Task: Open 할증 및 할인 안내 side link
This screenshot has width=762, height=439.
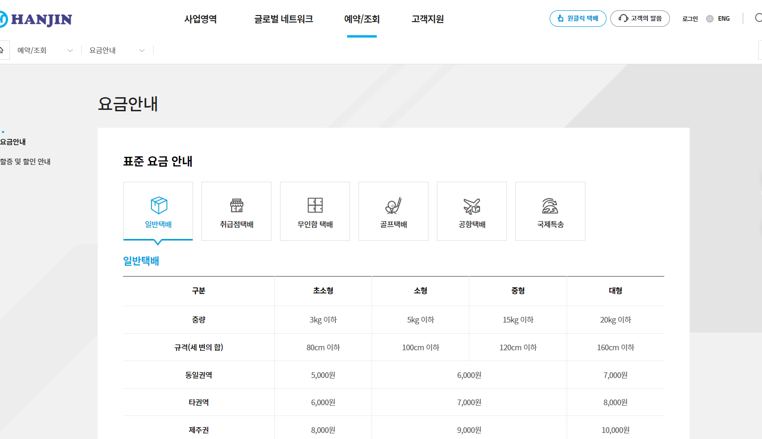Action: (x=25, y=162)
